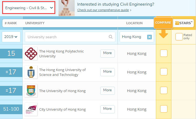Open the Engineering - Civil subject dropdown
Viewport: 196px width, 119px height.
pyautogui.click(x=29, y=8)
